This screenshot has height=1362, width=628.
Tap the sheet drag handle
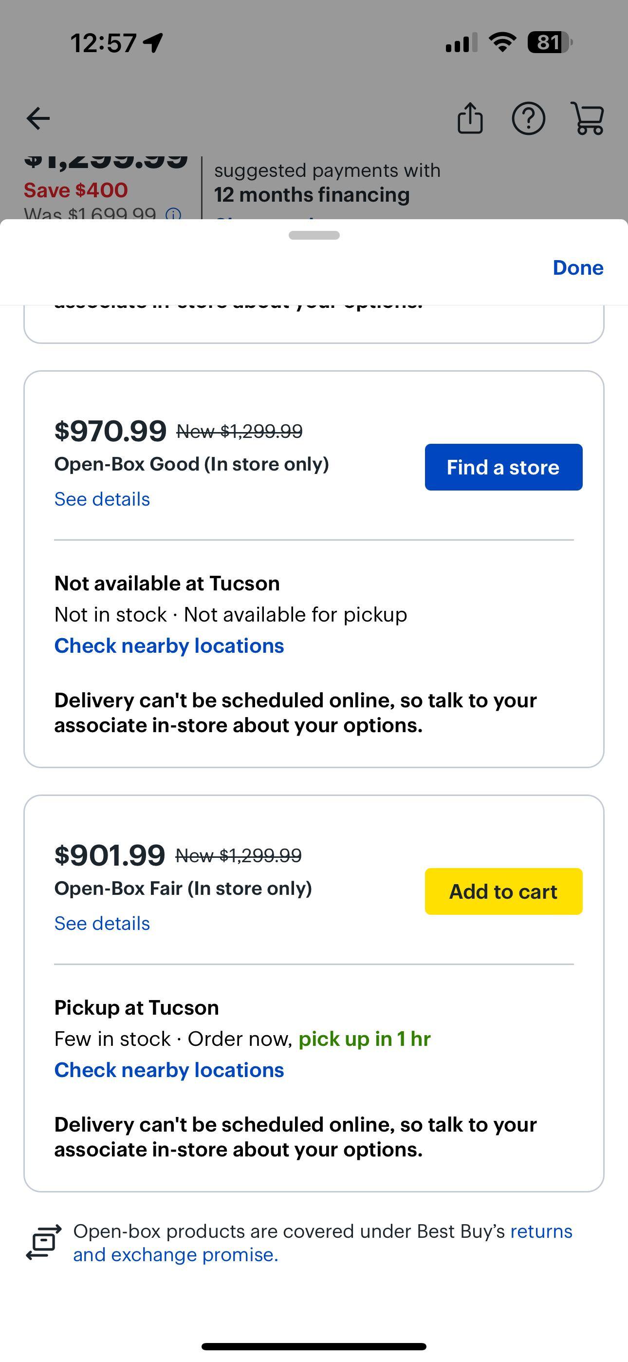[x=314, y=235]
